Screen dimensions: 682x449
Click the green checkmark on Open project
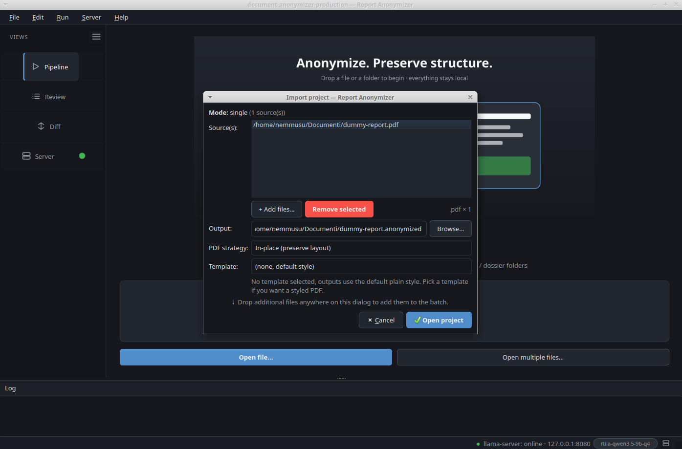pyautogui.click(x=417, y=320)
